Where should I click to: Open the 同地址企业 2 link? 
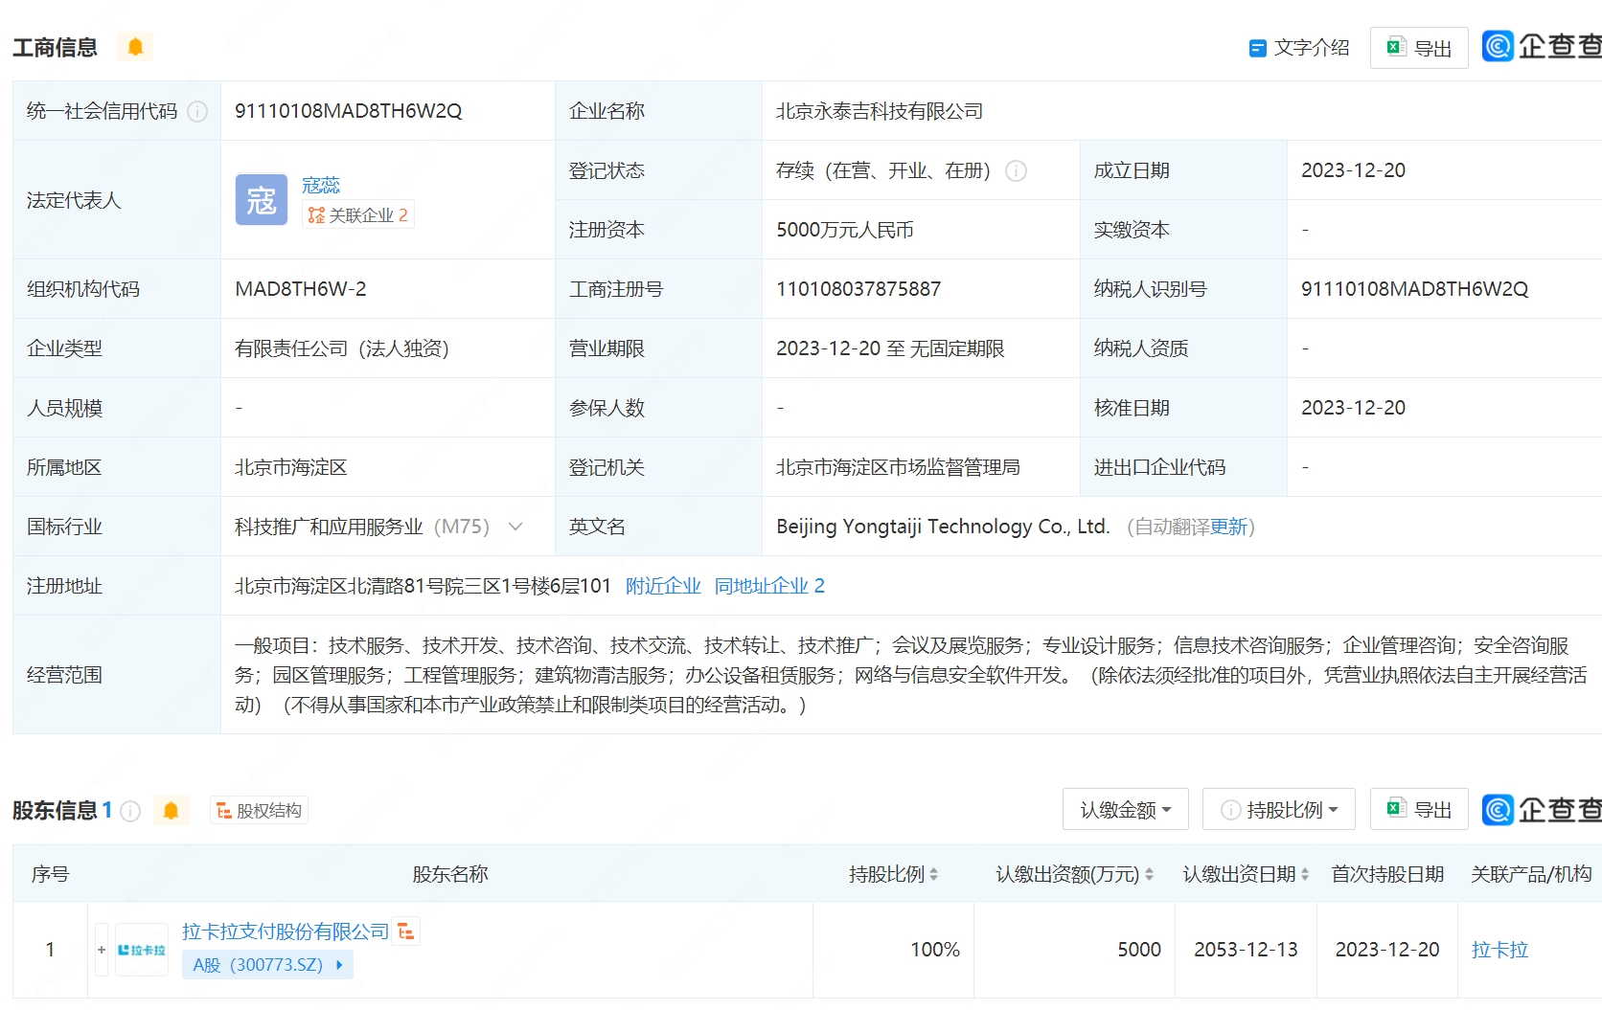[x=769, y=586]
